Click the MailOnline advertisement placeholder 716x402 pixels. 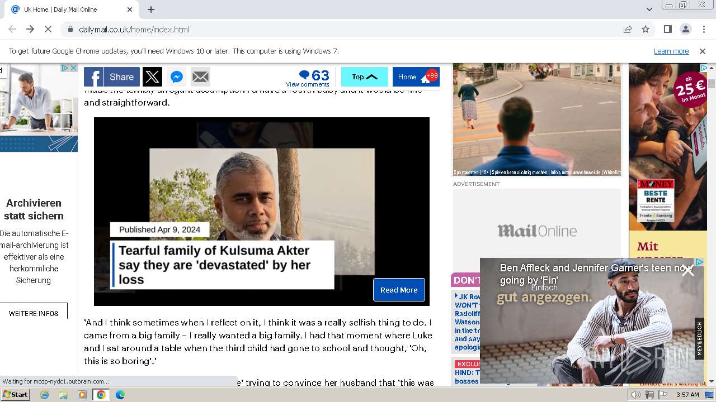(x=537, y=231)
